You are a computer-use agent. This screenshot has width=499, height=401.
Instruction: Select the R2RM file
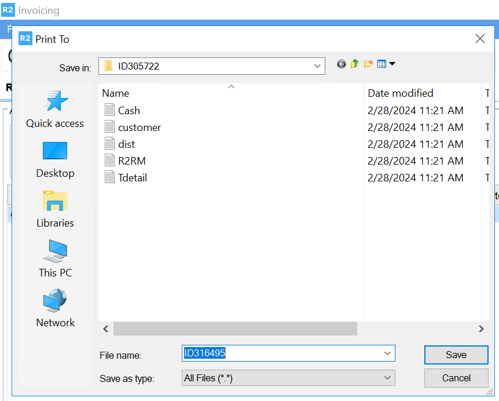pyautogui.click(x=133, y=161)
